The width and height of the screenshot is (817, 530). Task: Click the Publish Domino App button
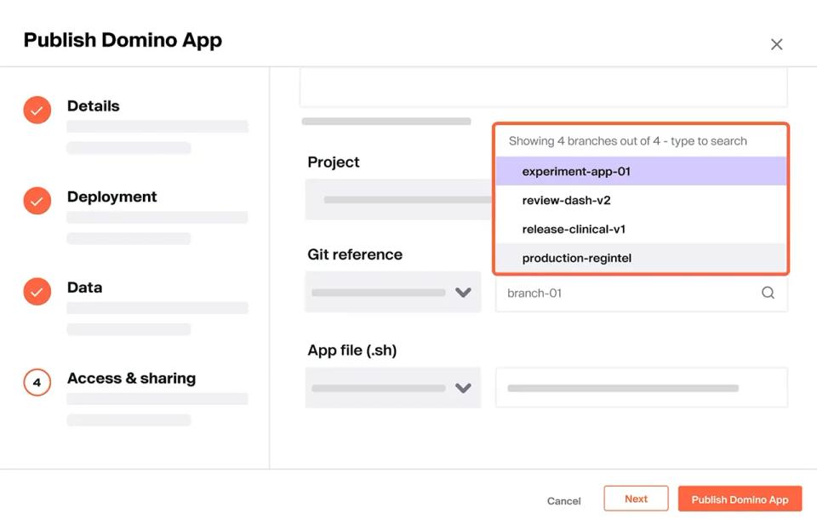[x=740, y=499]
